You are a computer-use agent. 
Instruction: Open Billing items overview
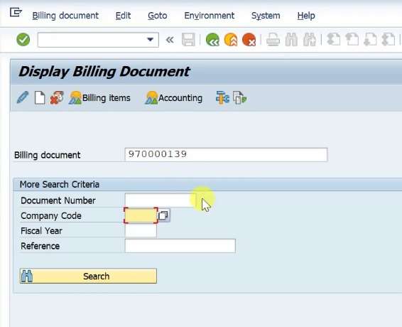coord(99,98)
